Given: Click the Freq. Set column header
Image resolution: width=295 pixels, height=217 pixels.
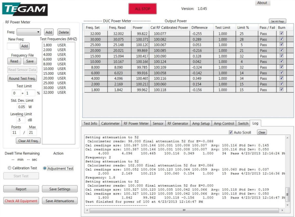Looking at the screenshot, I should [x=96, y=28].
